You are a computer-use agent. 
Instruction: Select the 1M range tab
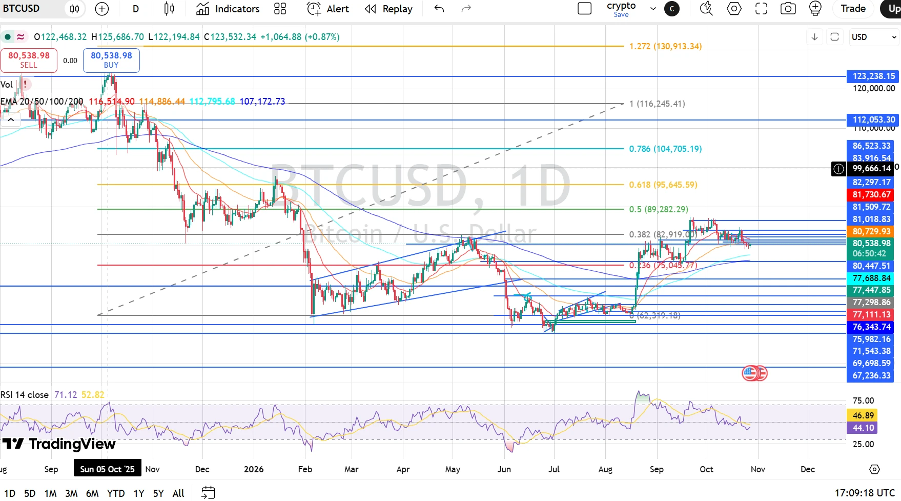(50, 493)
